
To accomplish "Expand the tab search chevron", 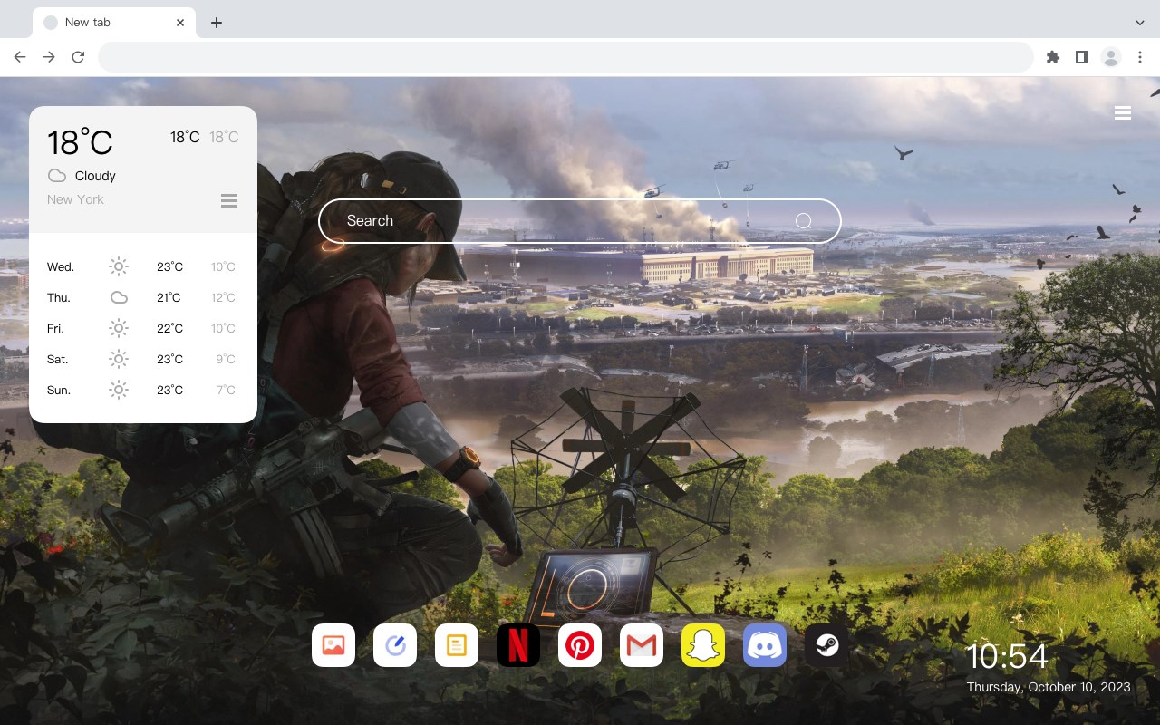I will point(1140,23).
